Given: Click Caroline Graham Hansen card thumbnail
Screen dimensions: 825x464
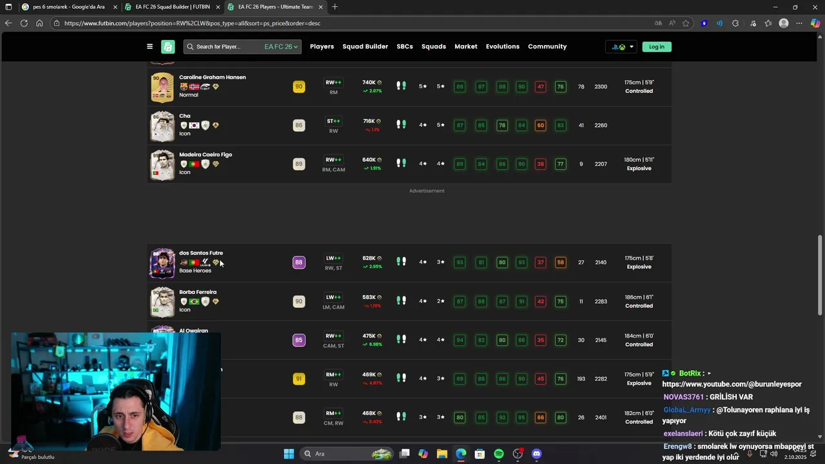Looking at the screenshot, I should pyautogui.click(x=162, y=87).
